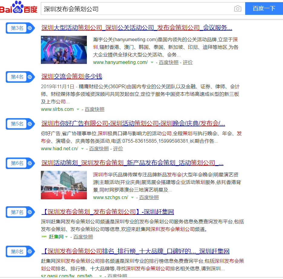
Task: Click the 第6名 rank badge
Action: [20, 163]
